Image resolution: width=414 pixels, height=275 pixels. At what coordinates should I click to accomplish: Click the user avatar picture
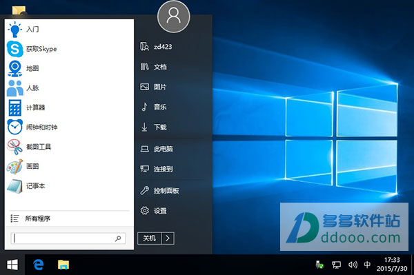(x=173, y=17)
